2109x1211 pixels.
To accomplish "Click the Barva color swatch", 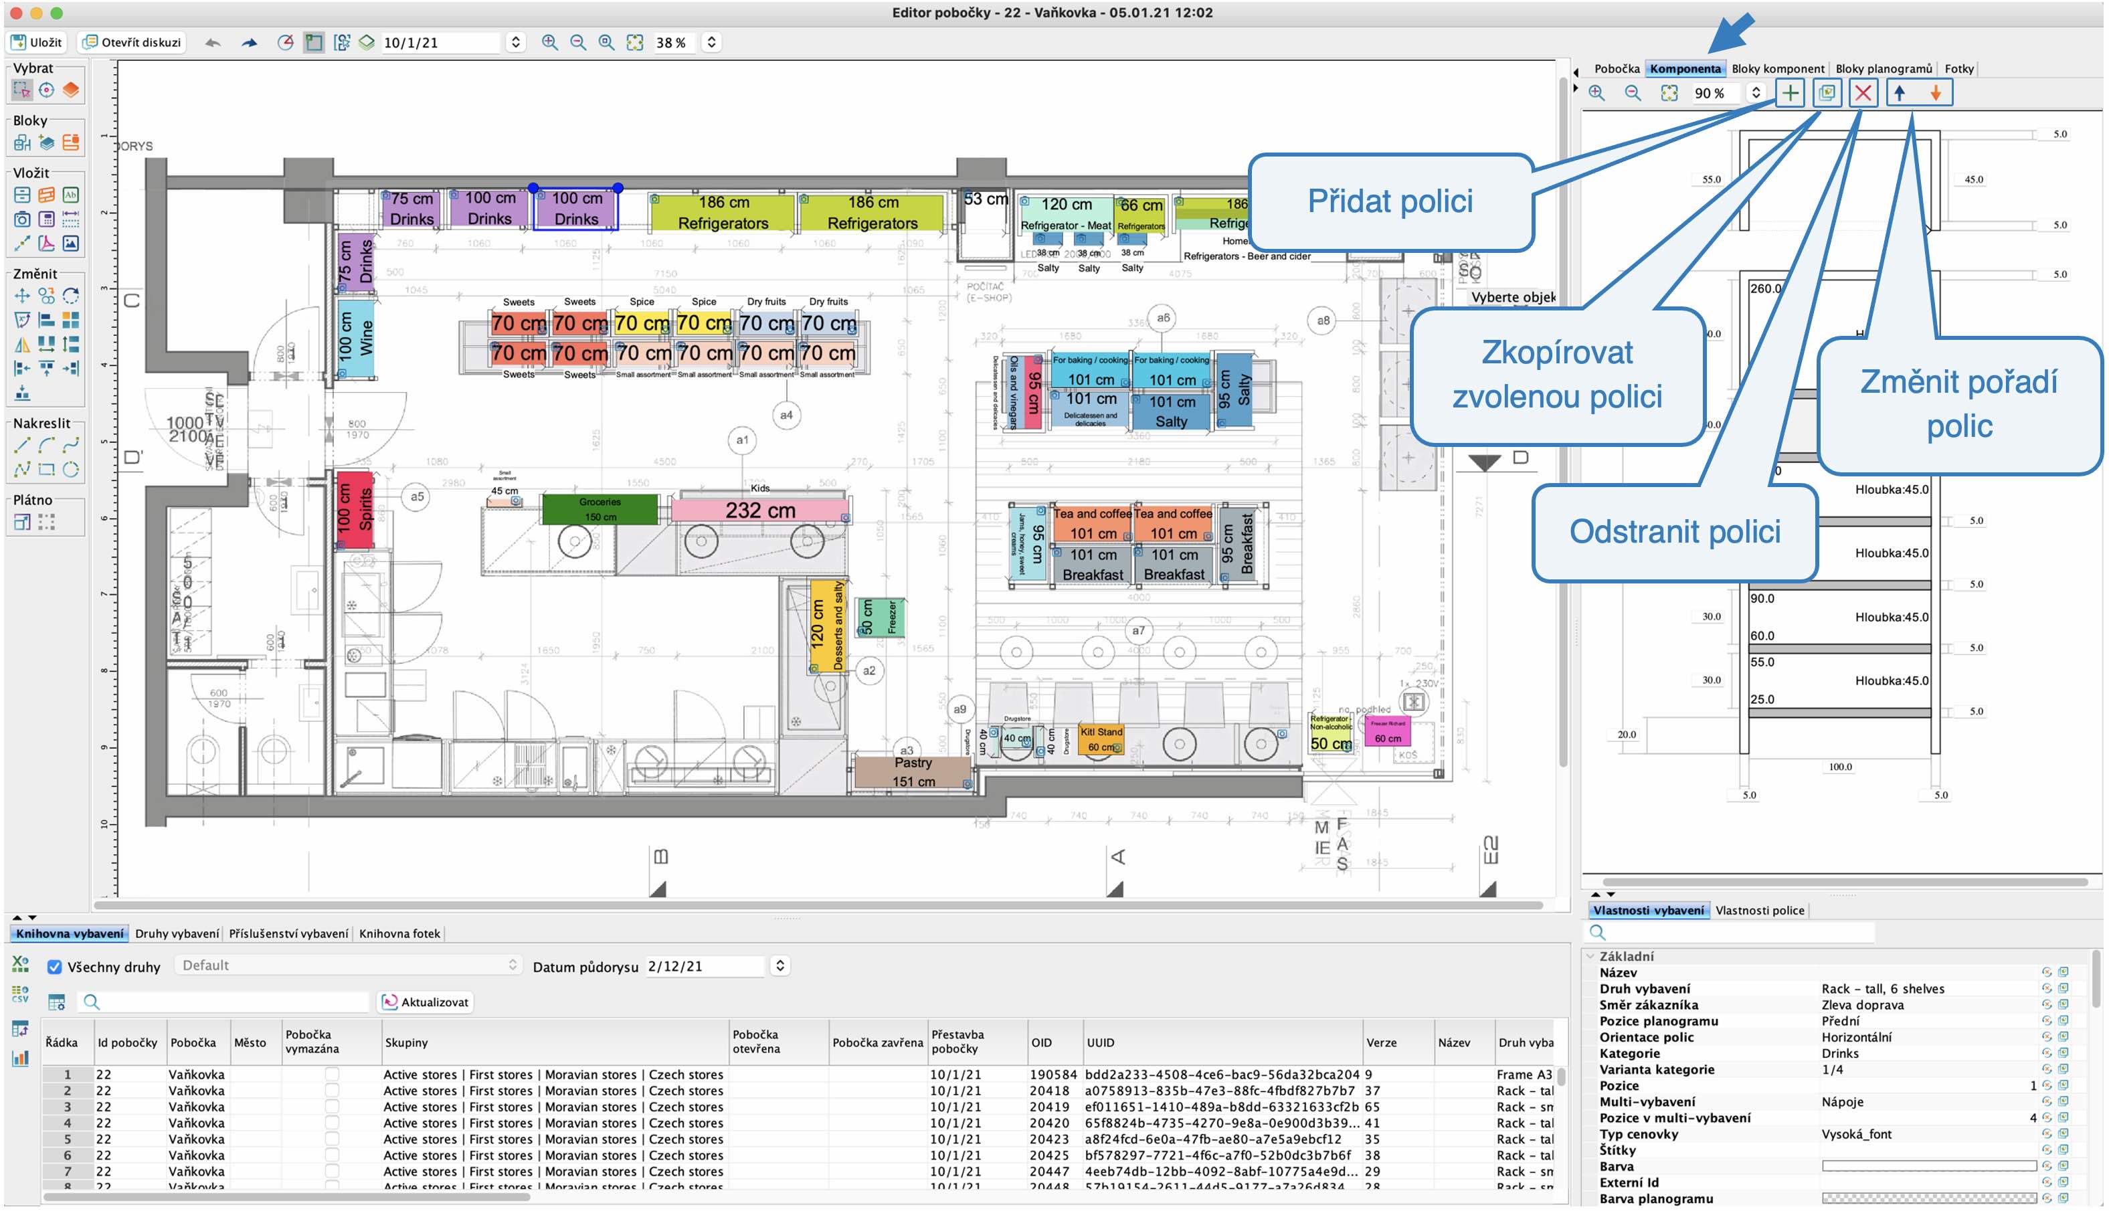I will tap(1928, 1166).
